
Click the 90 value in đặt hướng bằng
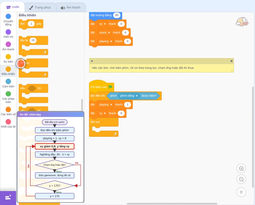coord(117,15)
